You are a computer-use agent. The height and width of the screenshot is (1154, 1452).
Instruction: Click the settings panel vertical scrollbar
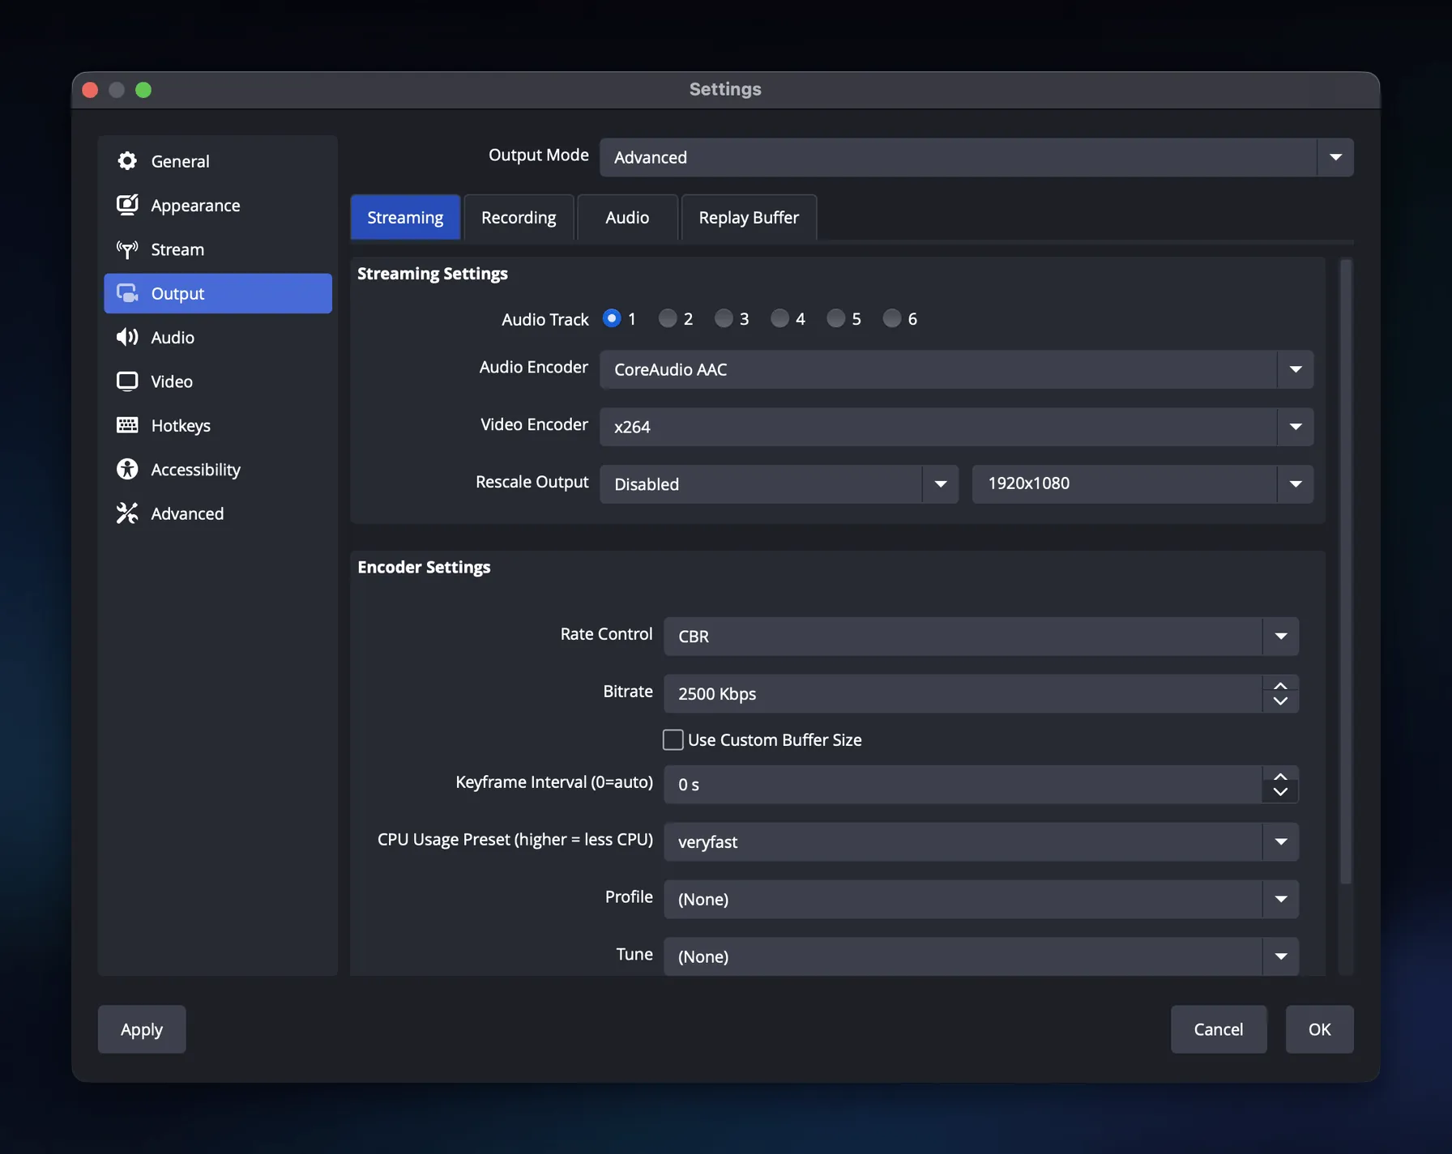coord(1346,572)
